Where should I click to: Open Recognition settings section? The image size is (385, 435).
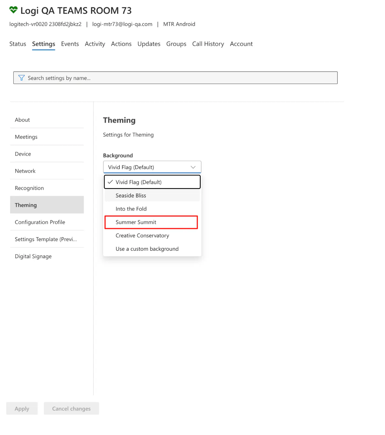[x=47, y=188]
